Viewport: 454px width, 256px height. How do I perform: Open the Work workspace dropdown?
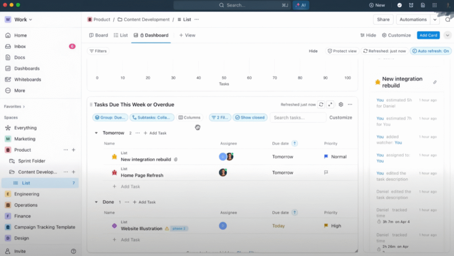tap(19, 20)
